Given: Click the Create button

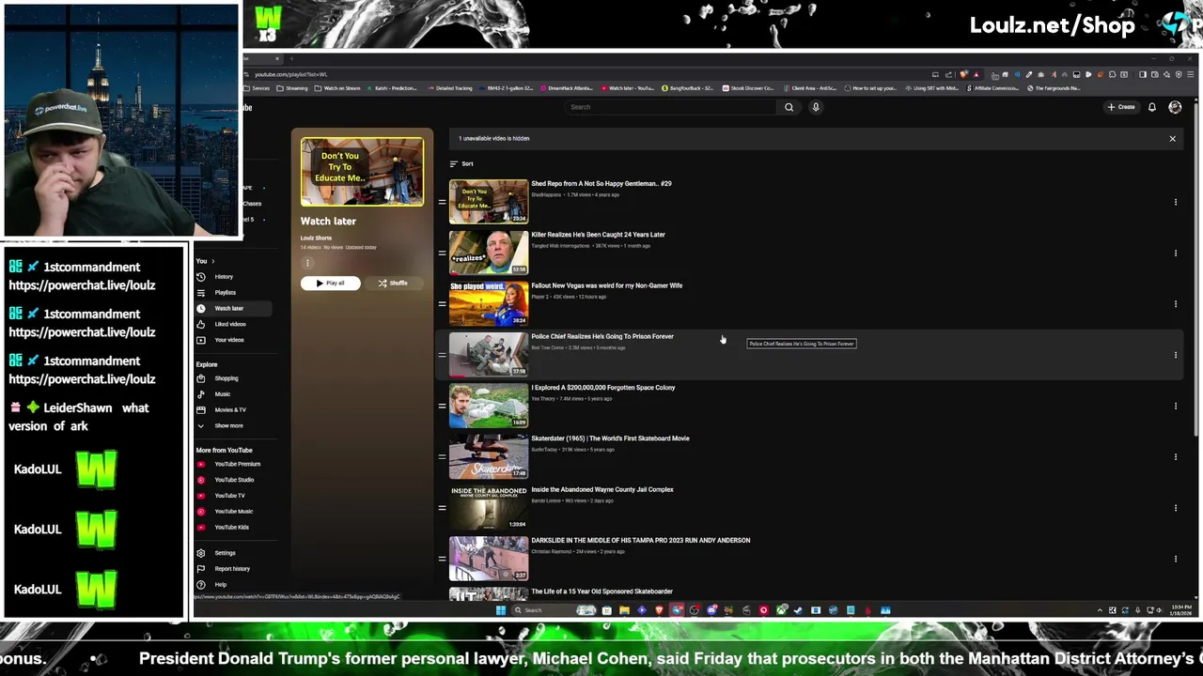Looking at the screenshot, I should click(1121, 107).
